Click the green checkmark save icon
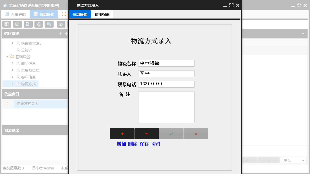 (171, 133)
